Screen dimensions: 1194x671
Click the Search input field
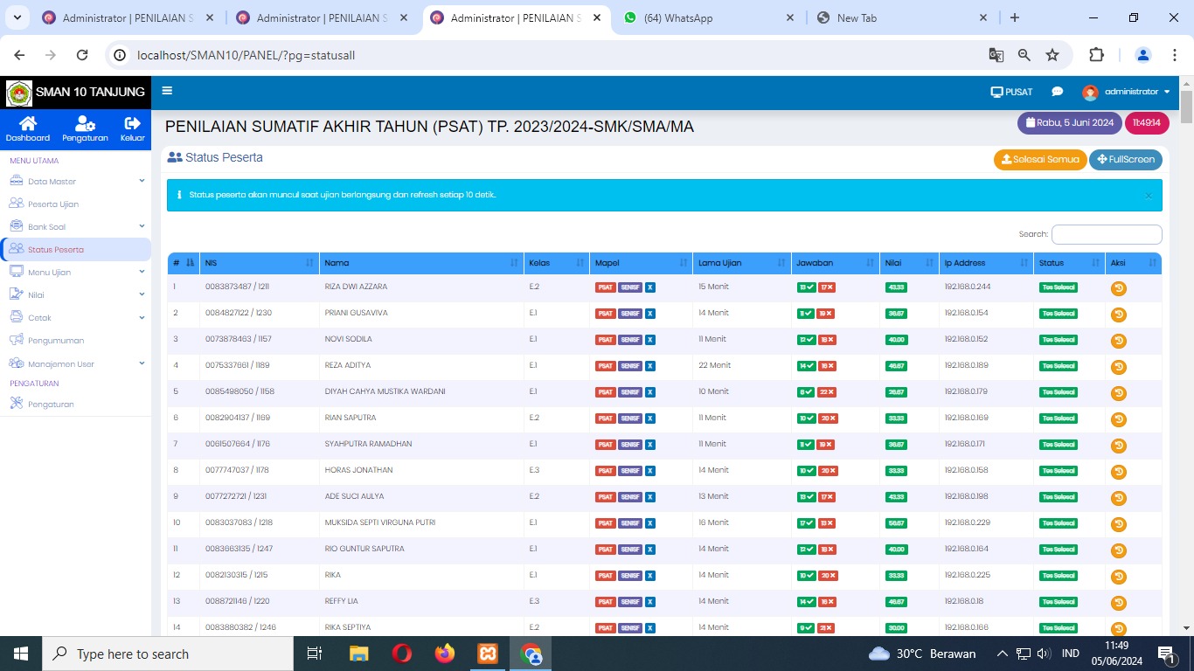coord(1106,234)
